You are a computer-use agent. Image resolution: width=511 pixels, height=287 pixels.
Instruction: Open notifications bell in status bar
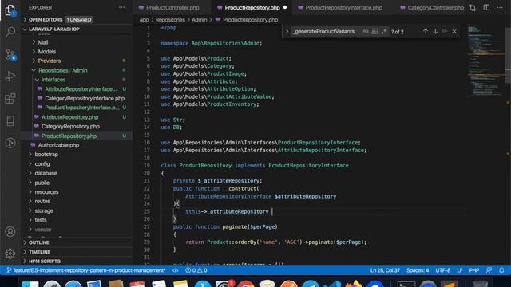pos(501,270)
